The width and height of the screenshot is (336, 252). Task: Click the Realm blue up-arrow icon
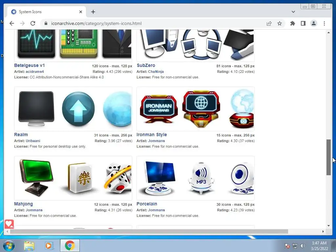pos(78,109)
